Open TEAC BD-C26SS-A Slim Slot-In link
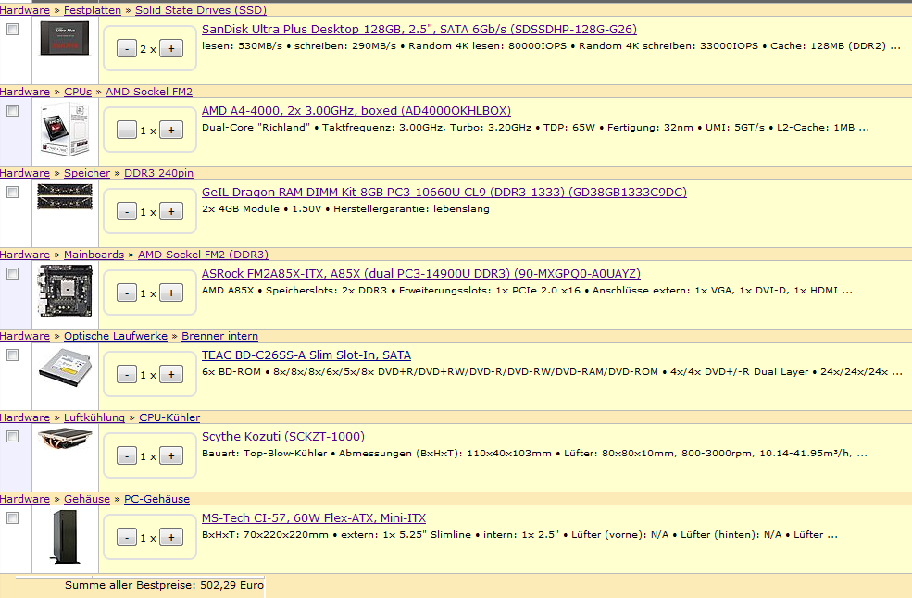Screen dimensions: 912x598 click(306, 355)
